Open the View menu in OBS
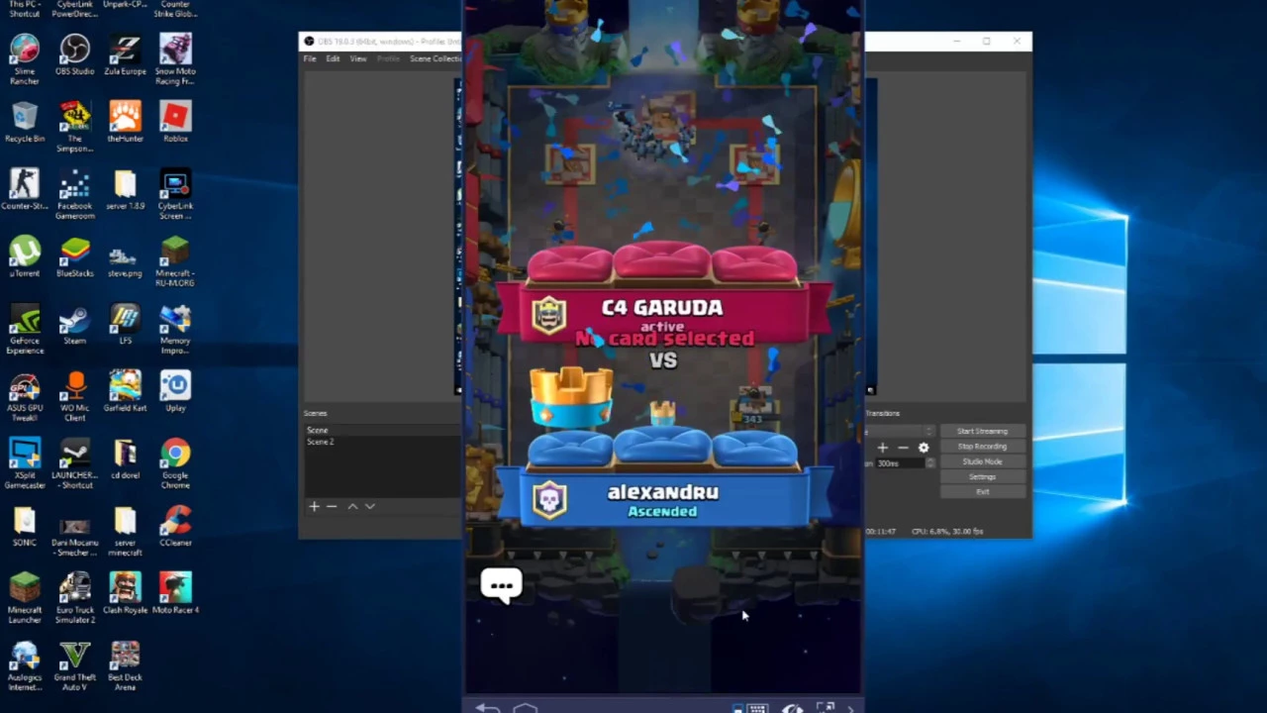Screen dimensions: 1267x713 coord(358,58)
